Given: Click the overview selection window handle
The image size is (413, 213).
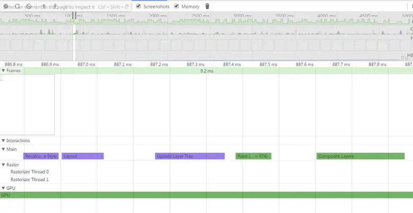Looking at the screenshot, I should (x=74, y=16).
